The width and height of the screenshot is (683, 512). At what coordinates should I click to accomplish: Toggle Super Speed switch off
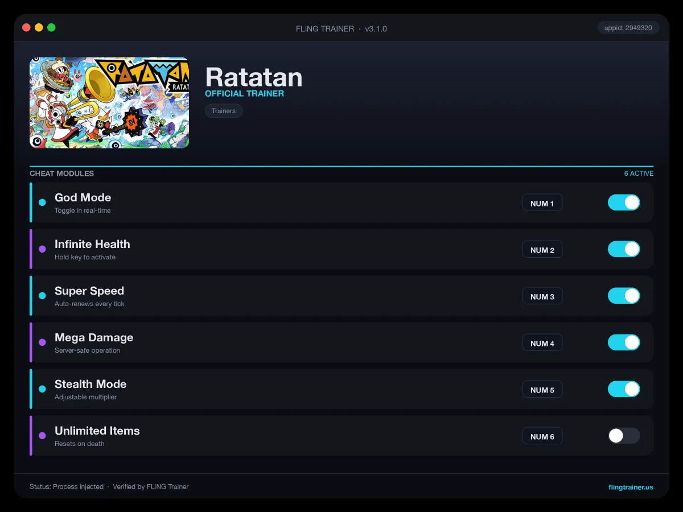[x=624, y=296]
